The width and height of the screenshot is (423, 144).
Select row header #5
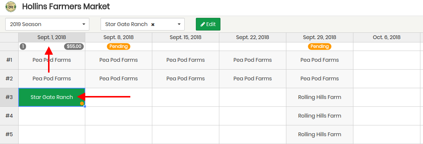(9, 134)
